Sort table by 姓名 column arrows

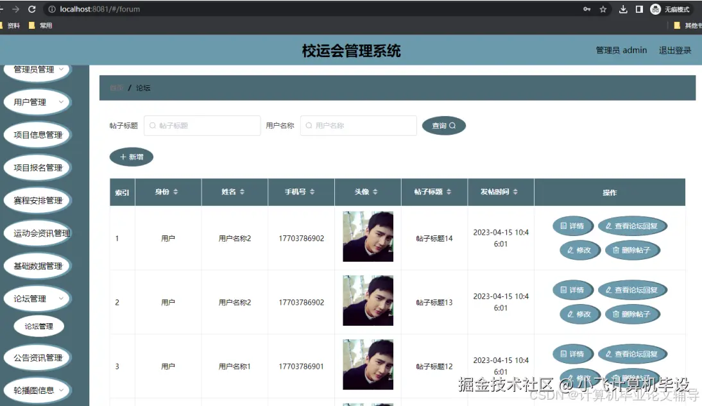click(x=242, y=192)
